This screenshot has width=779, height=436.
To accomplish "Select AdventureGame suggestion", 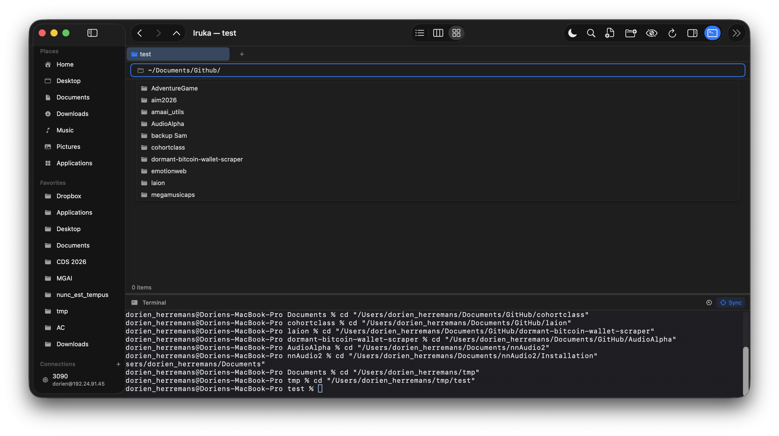I will click(438, 88).
